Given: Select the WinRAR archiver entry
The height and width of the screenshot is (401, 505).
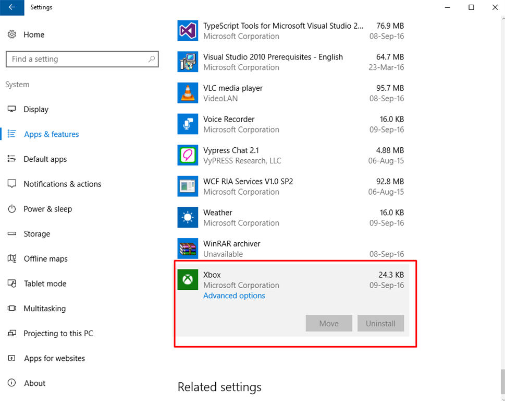Looking at the screenshot, I should pos(290,249).
